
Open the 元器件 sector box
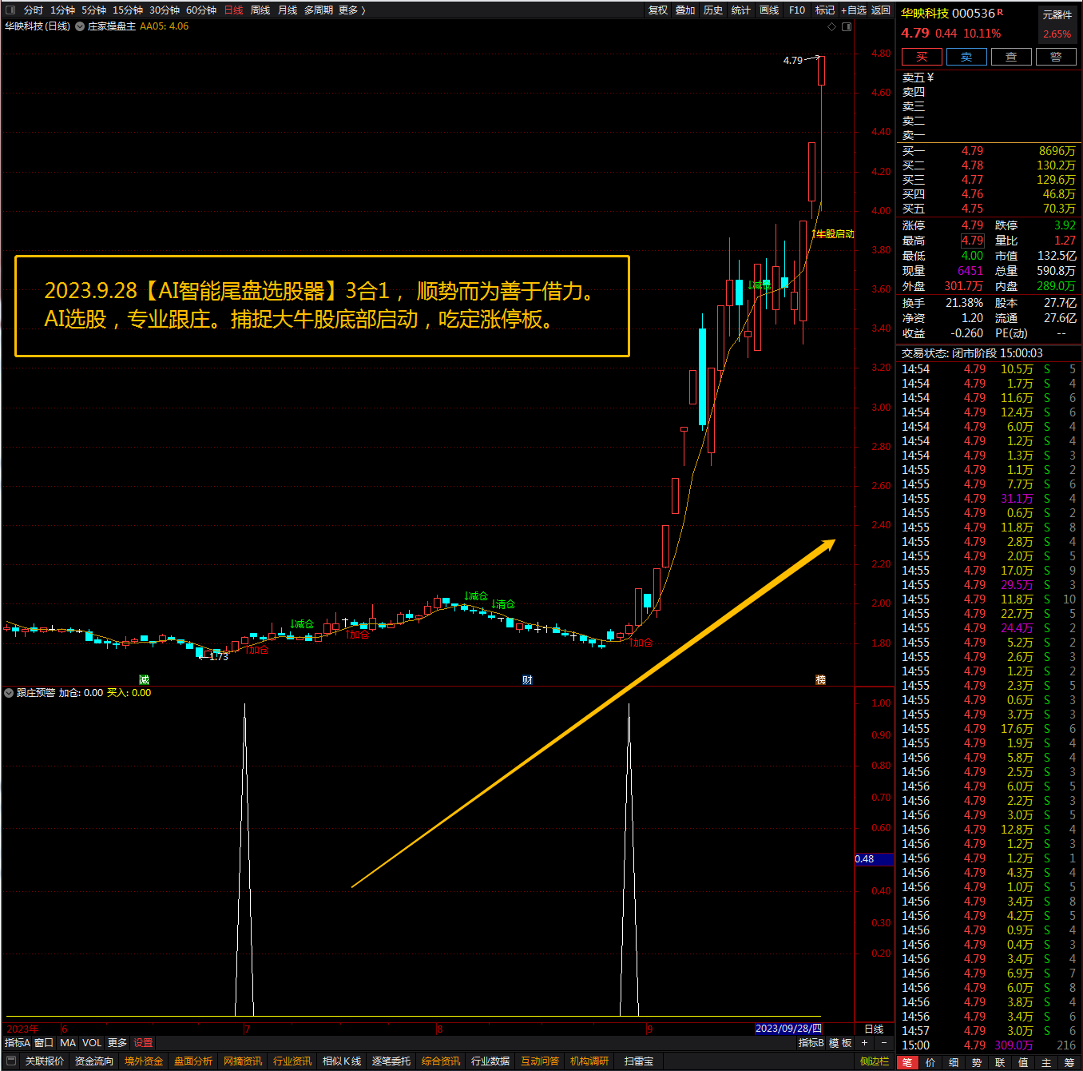pos(1057,24)
